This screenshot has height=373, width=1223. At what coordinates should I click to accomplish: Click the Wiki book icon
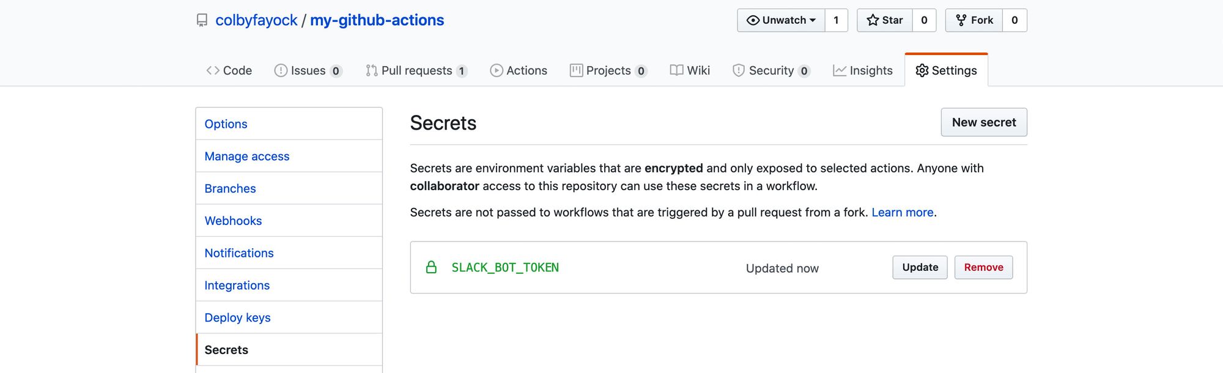pyautogui.click(x=676, y=70)
